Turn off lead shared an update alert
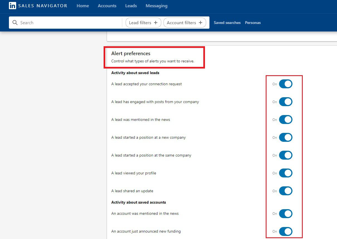Image resolution: width=337 pixels, height=239 pixels. pos(285,191)
